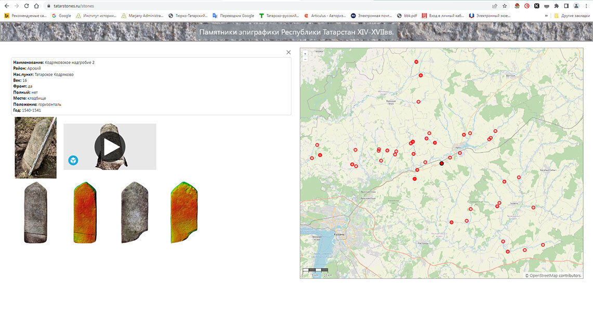Click the 'Год: 1540-1541' row
The height and width of the screenshot is (309, 593).
point(27,110)
